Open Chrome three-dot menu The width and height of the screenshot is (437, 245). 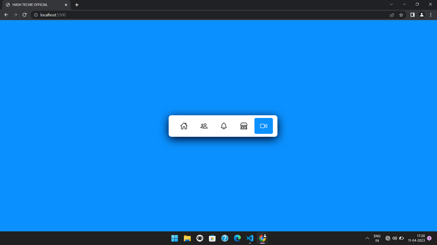[430, 15]
